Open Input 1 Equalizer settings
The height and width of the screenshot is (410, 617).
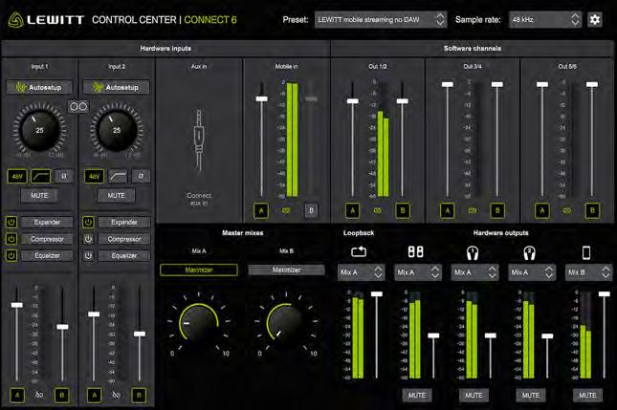click(47, 255)
